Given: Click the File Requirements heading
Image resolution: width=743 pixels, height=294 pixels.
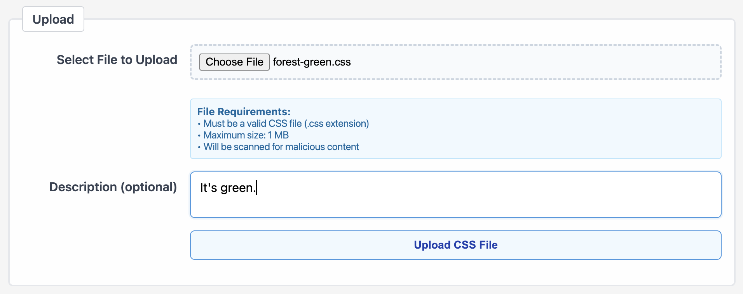Looking at the screenshot, I should click(x=244, y=112).
